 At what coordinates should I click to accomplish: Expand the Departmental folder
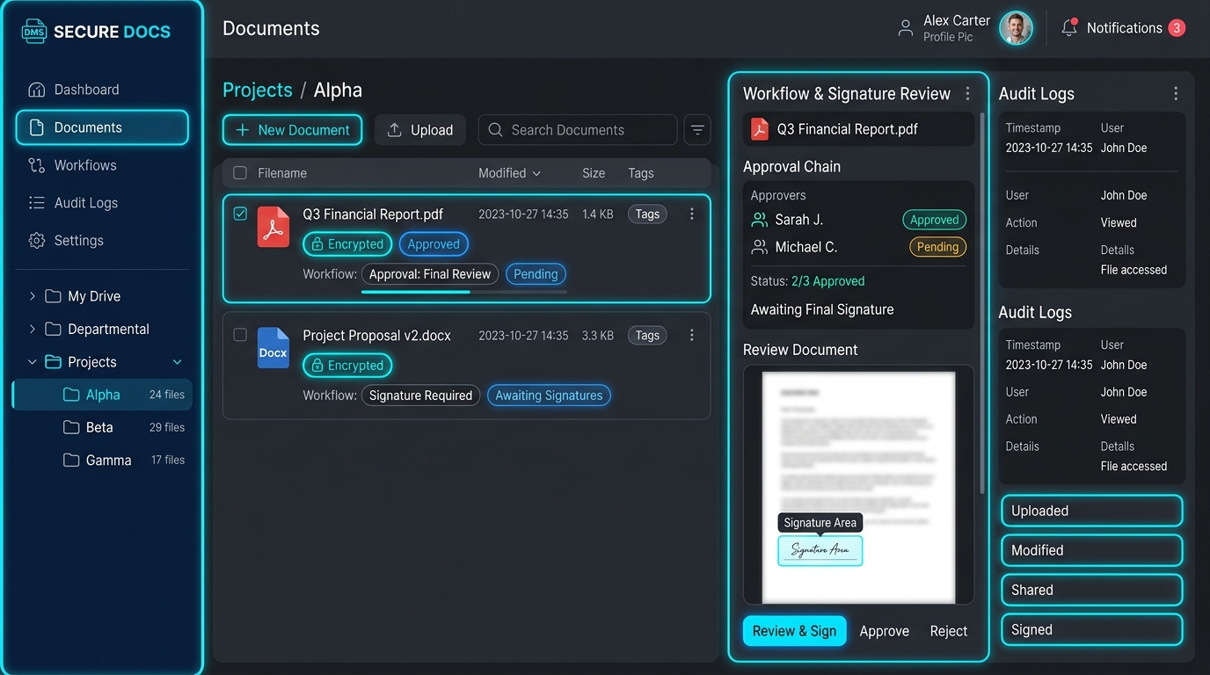pyautogui.click(x=33, y=329)
